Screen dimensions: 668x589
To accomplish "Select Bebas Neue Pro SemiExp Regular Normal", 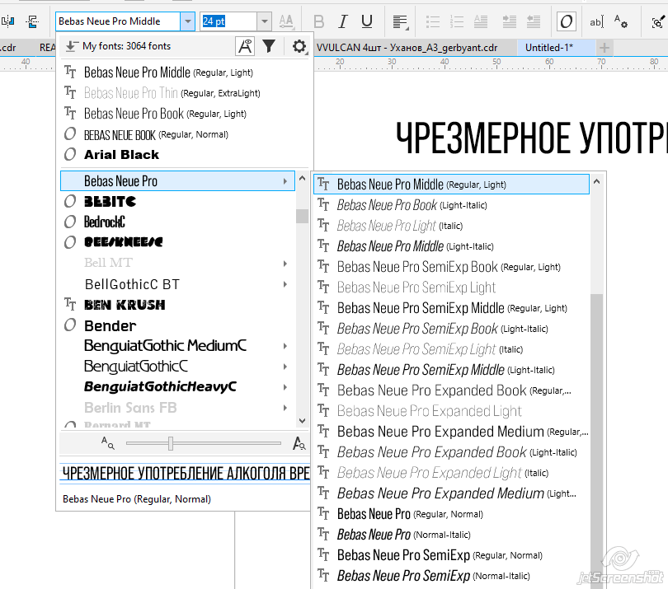I will pyautogui.click(x=452, y=555).
